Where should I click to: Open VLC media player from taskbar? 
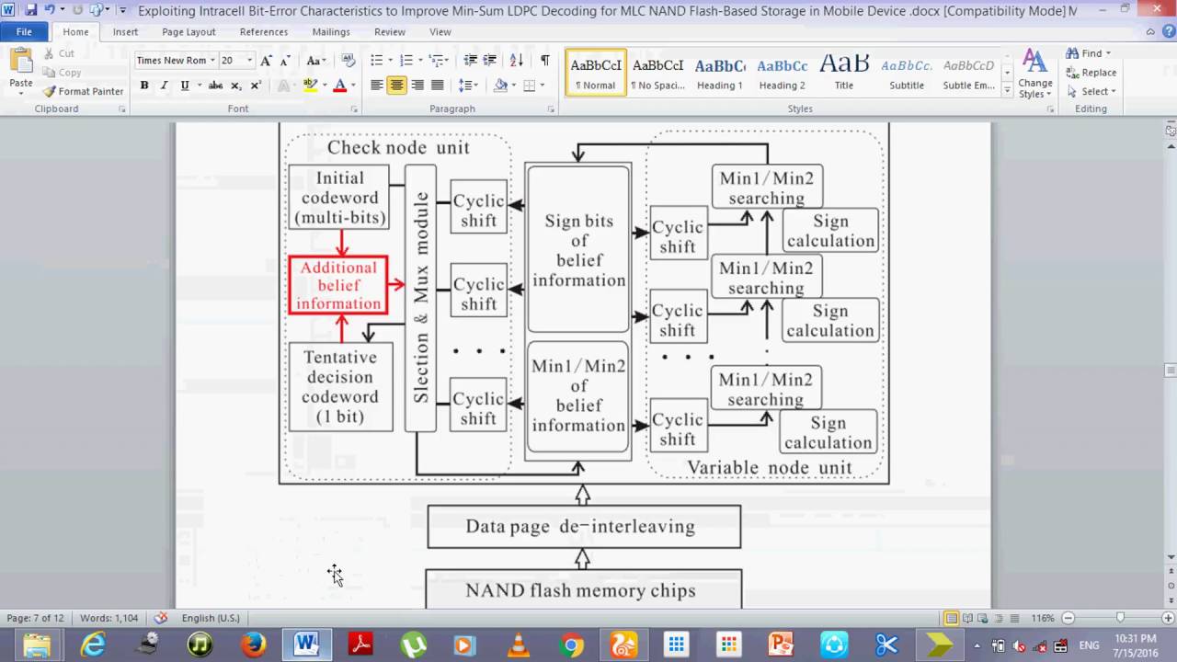point(518,645)
